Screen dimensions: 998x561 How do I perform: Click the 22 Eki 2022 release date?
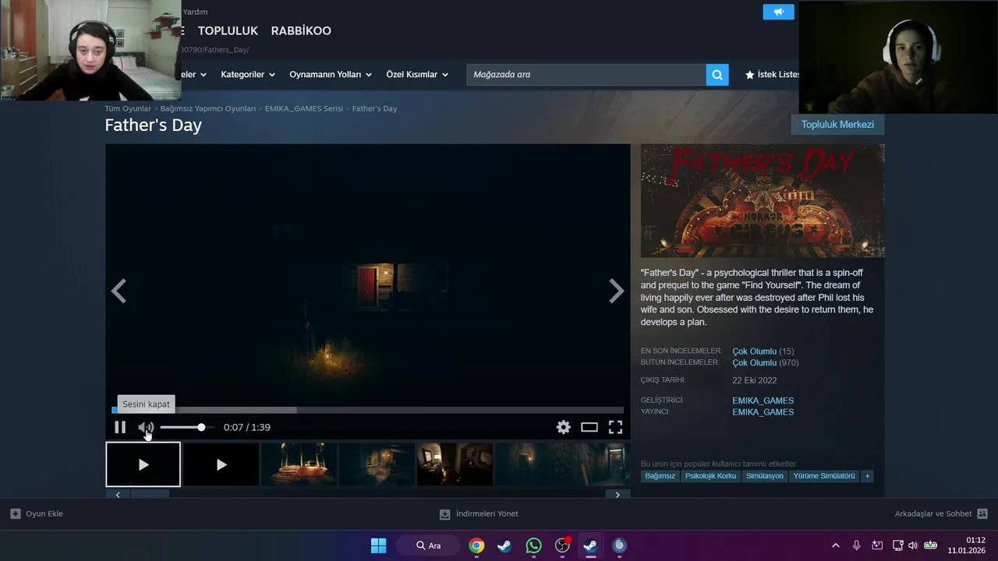pos(755,381)
